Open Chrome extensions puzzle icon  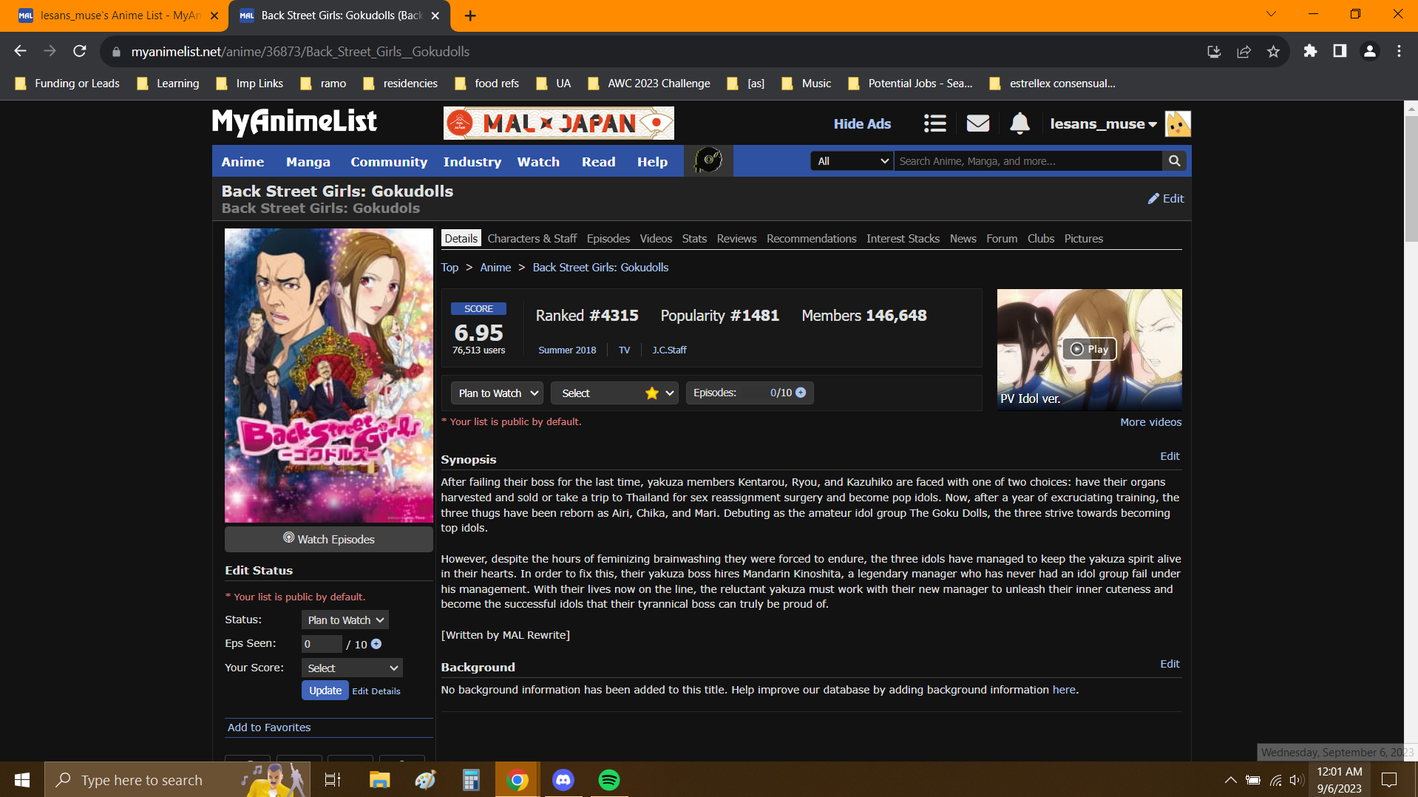coord(1310,52)
